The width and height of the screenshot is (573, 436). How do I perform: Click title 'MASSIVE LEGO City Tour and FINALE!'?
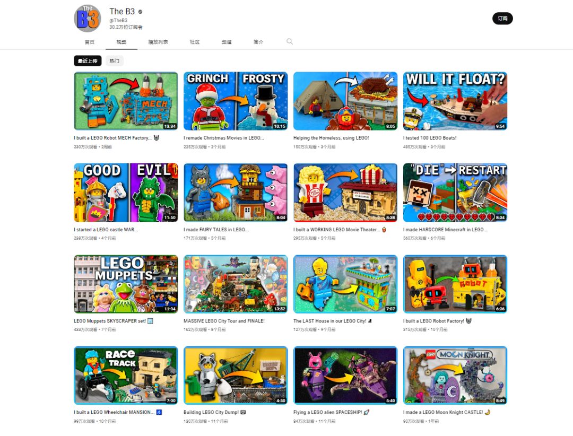[224, 321]
